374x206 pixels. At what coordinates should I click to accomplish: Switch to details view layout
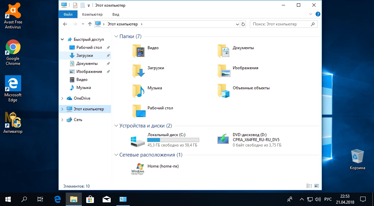[x=309, y=186]
